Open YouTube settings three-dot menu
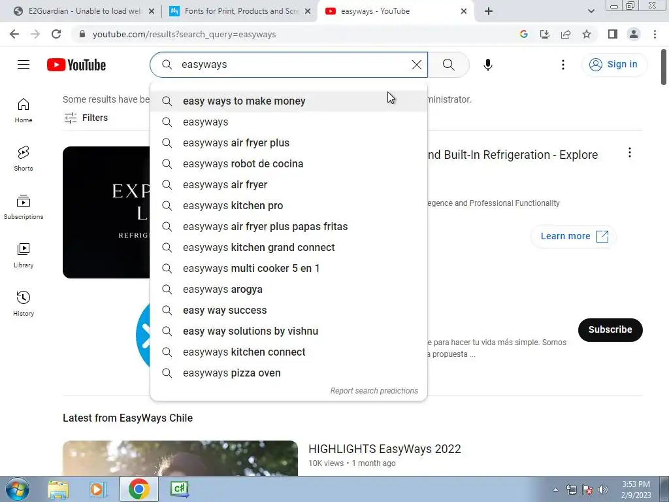Viewport: 669px width, 502px height. [563, 65]
